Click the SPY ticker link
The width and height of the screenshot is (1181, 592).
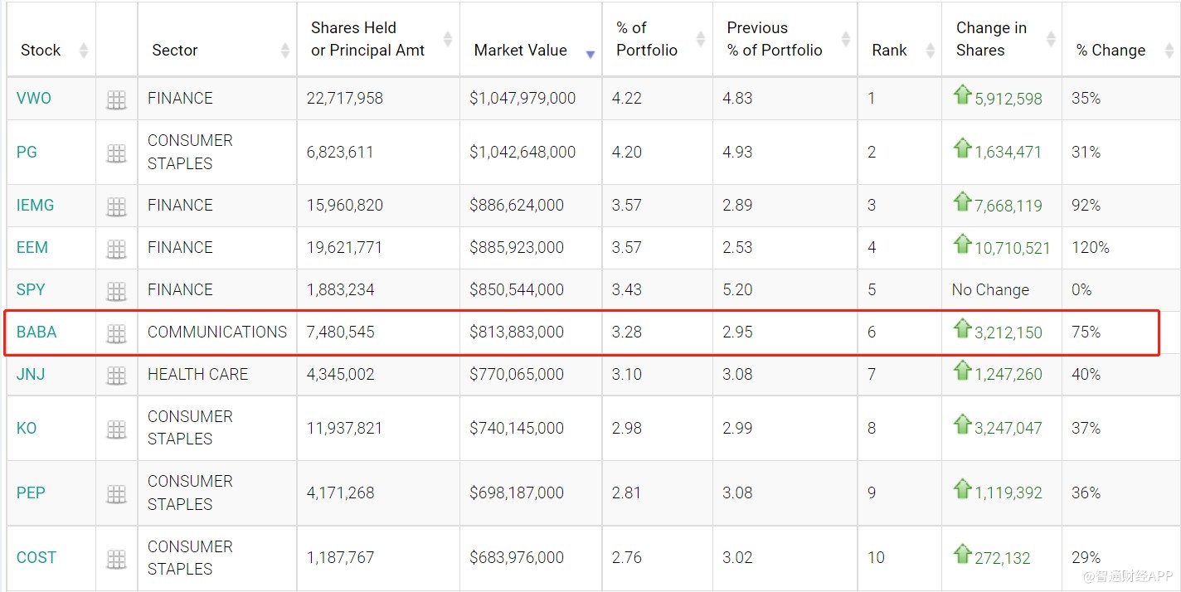(x=31, y=289)
